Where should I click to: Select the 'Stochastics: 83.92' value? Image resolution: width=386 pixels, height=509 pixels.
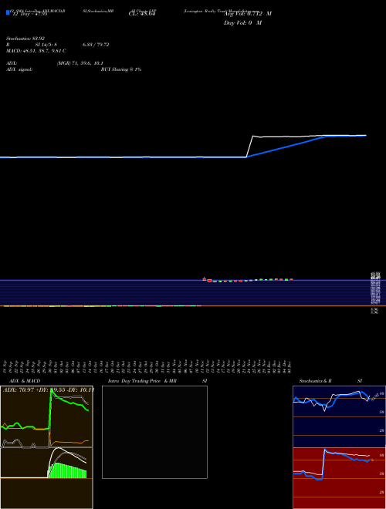[x=25, y=39]
